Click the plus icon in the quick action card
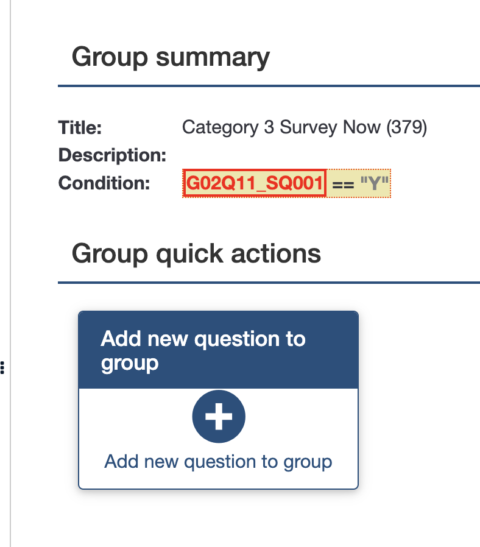 (219, 417)
